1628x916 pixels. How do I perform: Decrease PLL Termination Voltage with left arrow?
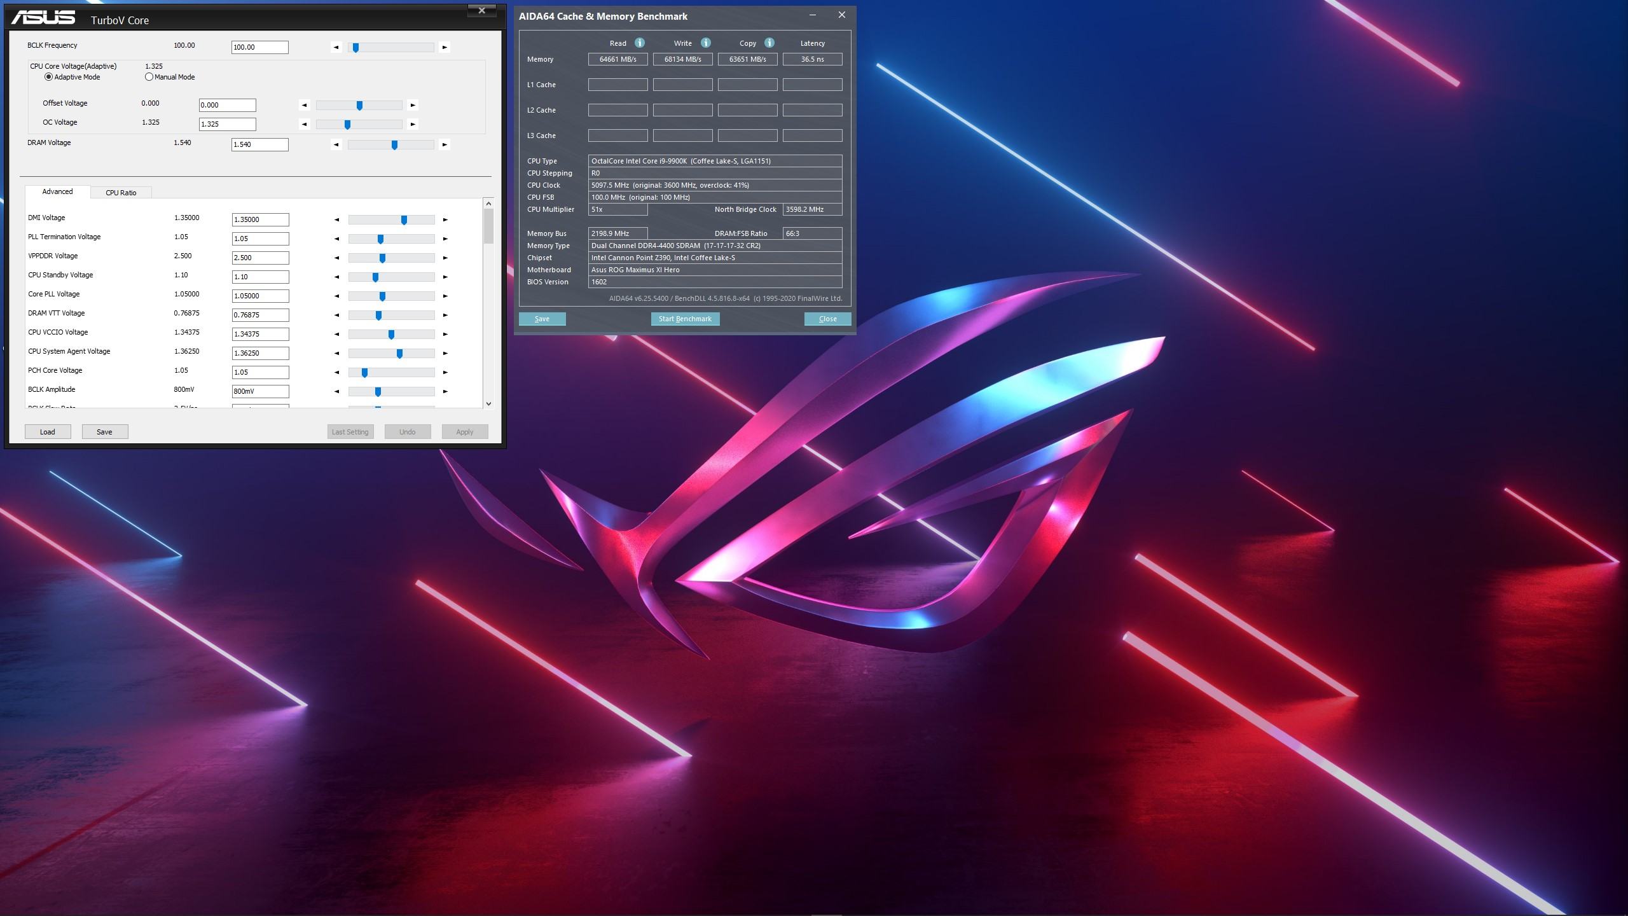click(336, 239)
